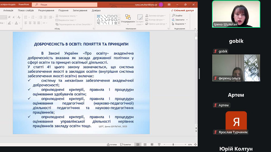This screenshot has height=152, width=271.
Task: Open the Упорядкувати (Arrange) tool
Action: (128, 19)
